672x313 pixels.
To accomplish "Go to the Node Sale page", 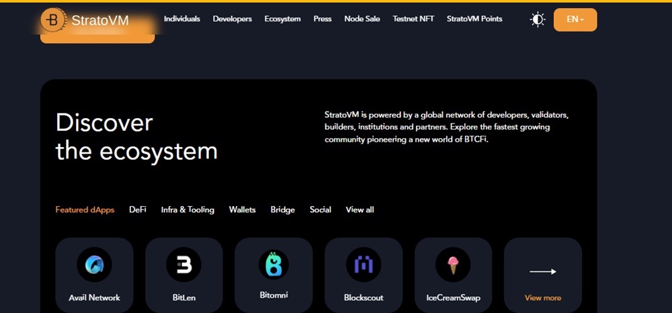I will click(x=362, y=19).
